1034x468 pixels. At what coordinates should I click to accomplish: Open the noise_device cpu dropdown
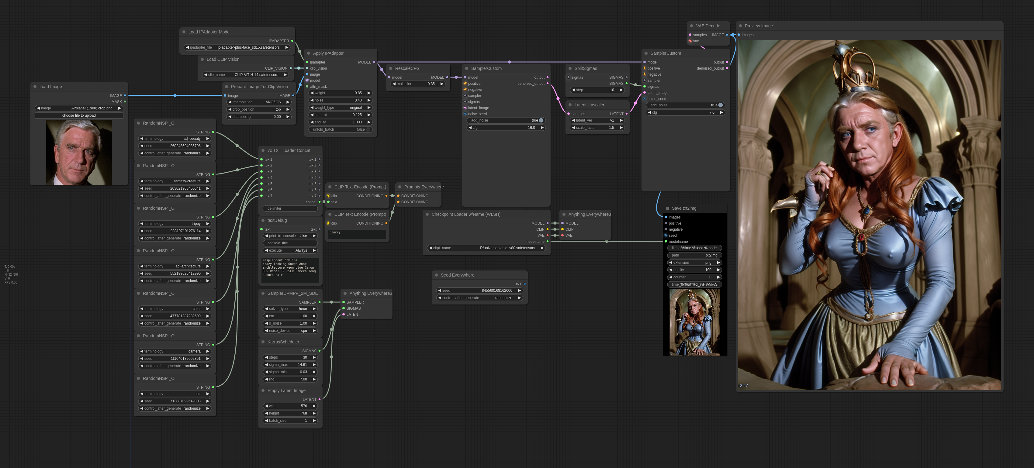pos(290,331)
